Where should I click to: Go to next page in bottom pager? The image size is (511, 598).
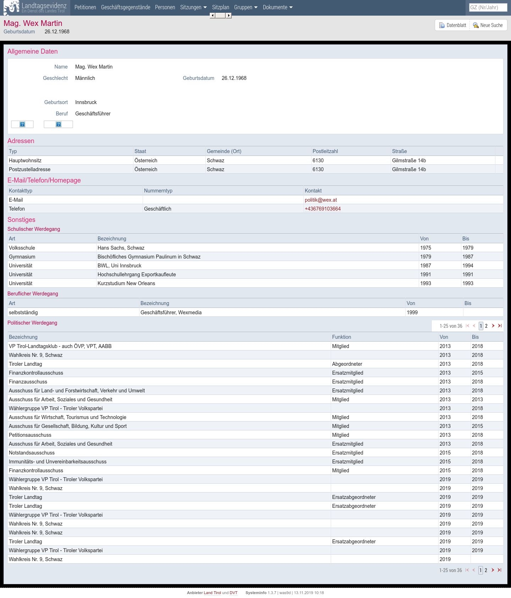[493, 570]
